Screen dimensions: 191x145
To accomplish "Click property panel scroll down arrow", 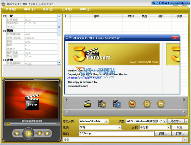I will [59, 62].
